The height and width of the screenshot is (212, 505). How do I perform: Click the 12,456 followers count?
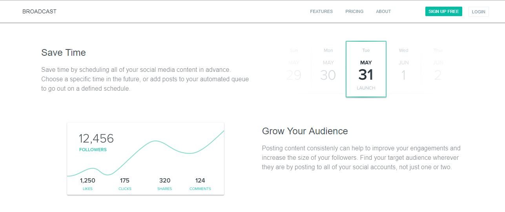click(x=96, y=139)
